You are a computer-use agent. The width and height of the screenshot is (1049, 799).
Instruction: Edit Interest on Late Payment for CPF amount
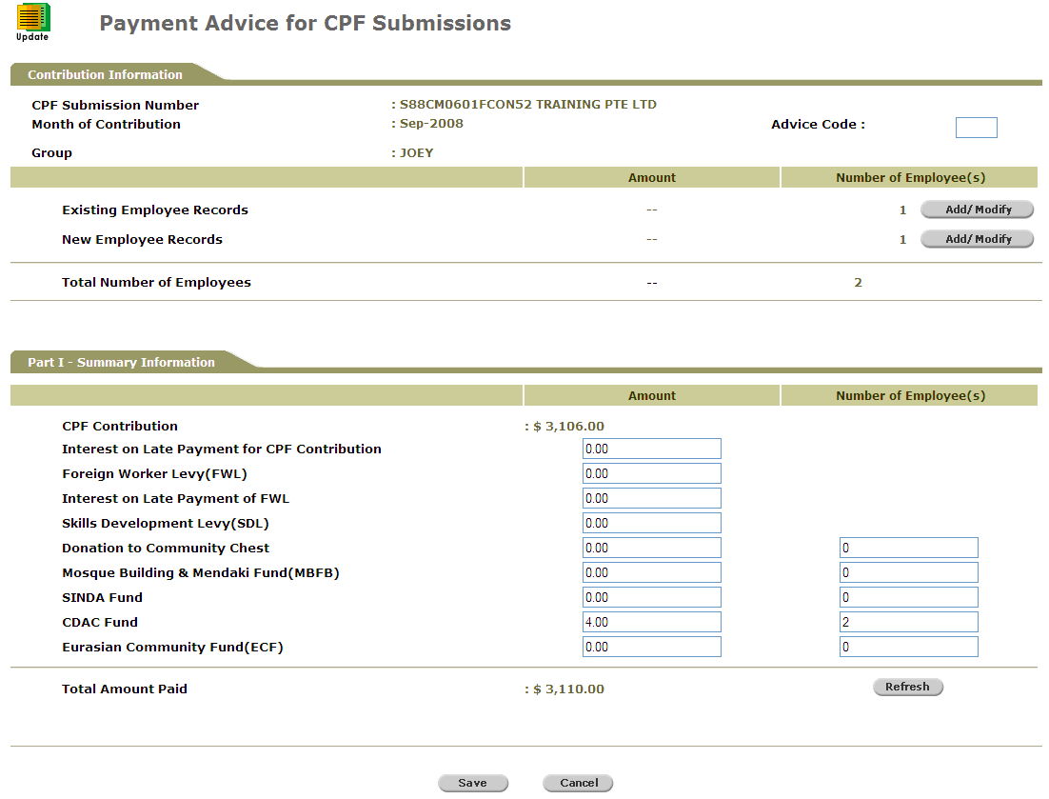652,449
